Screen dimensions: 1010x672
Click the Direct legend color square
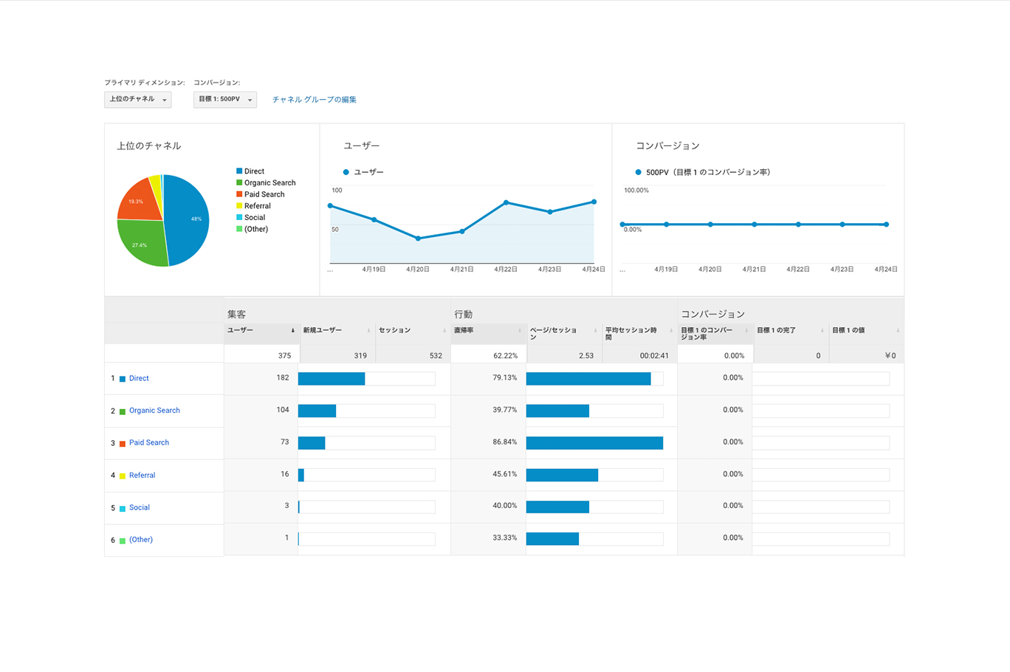pos(239,171)
